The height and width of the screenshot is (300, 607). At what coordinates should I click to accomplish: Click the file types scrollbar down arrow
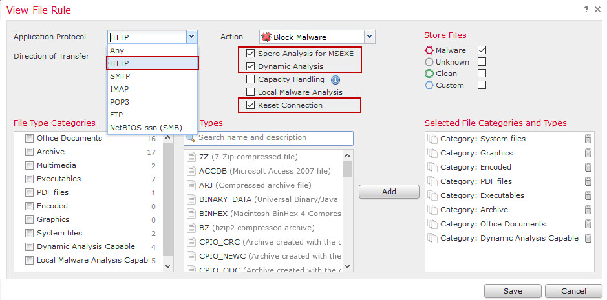click(x=347, y=266)
